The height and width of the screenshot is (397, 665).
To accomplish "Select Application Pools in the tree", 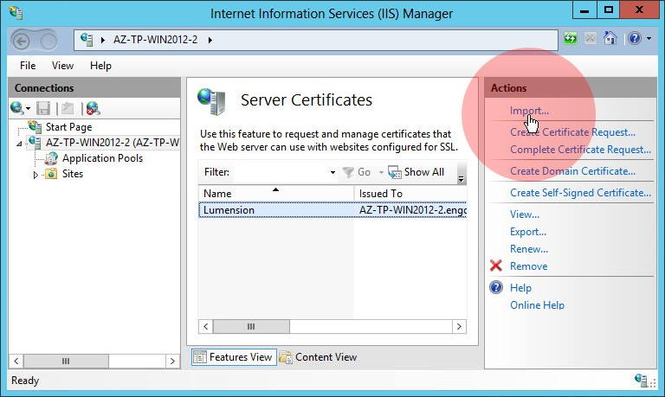I will [x=102, y=158].
